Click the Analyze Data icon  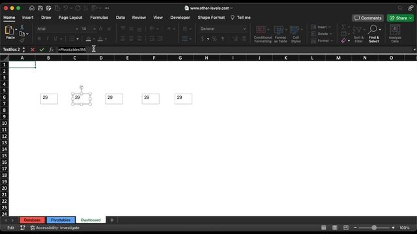coord(395,30)
